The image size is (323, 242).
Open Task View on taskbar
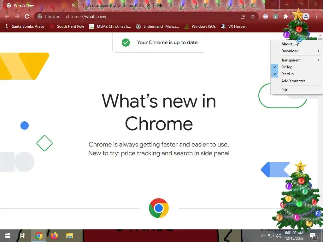(x=23, y=236)
